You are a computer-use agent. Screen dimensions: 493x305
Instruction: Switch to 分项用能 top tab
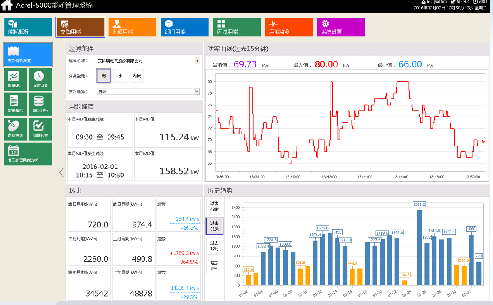point(132,27)
